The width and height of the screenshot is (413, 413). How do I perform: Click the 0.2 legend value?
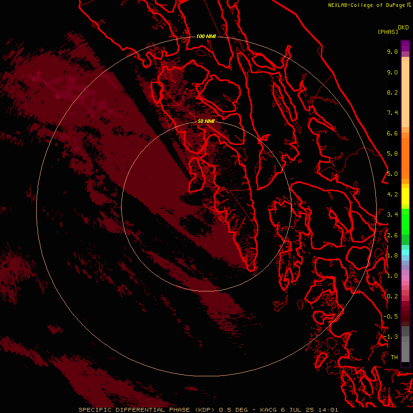pyautogui.click(x=392, y=296)
